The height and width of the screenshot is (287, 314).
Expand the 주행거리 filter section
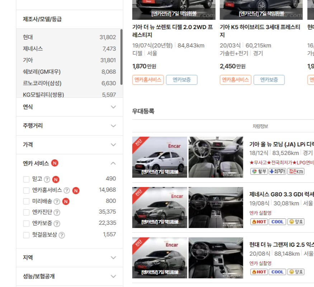click(x=70, y=126)
